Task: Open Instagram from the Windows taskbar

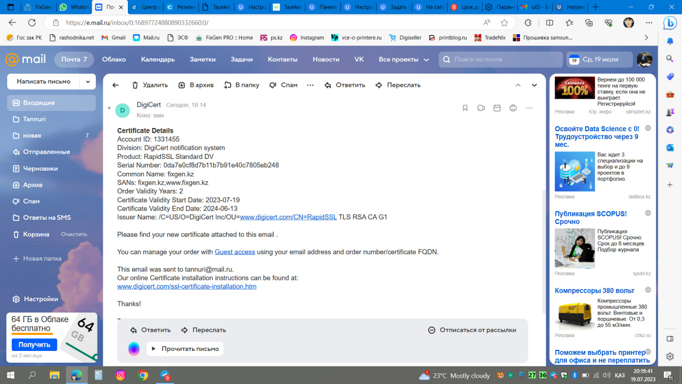Action: tap(121, 375)
